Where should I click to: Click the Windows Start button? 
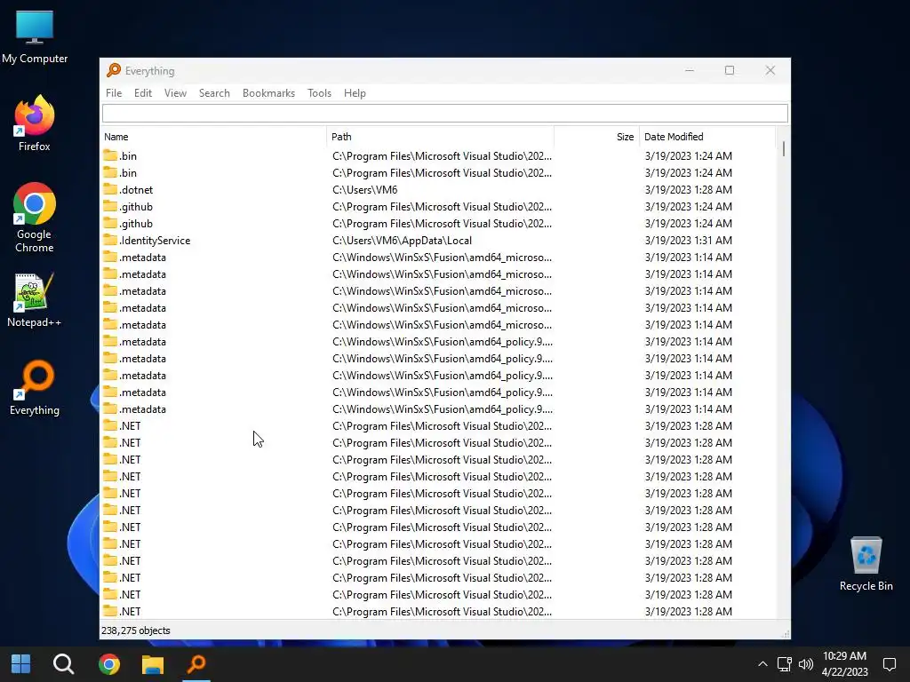pyautogui.click(x=21, y=664)
